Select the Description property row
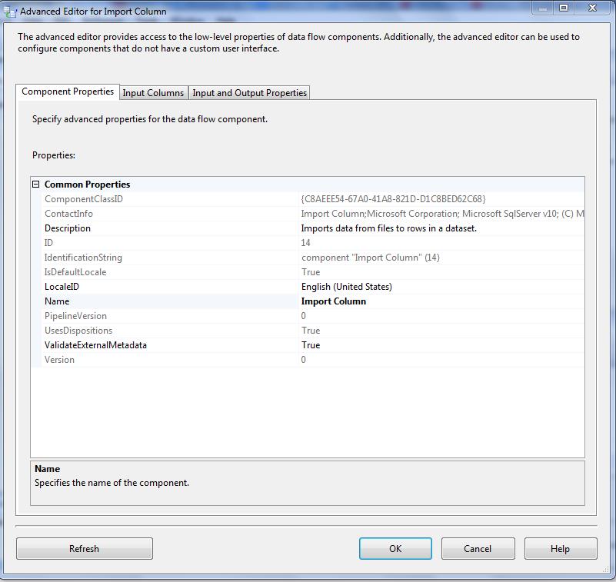This screenshot has width=616, height=582. pyautogui.click(x=68, y=228)
